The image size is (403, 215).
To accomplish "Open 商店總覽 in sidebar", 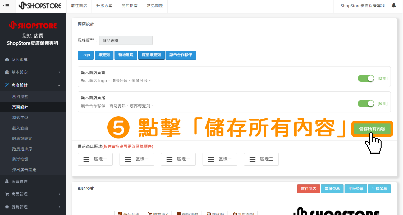I will coord(33,60).
